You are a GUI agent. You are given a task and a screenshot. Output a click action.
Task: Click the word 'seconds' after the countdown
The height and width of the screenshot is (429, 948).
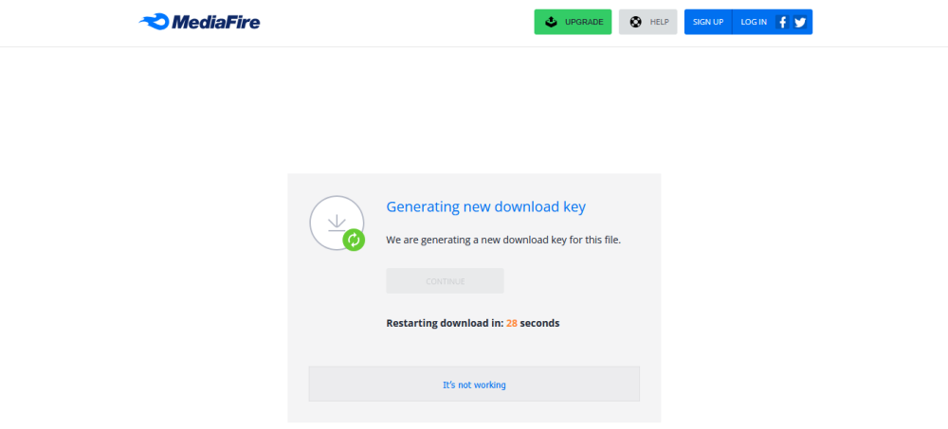(x=539, y=323)
